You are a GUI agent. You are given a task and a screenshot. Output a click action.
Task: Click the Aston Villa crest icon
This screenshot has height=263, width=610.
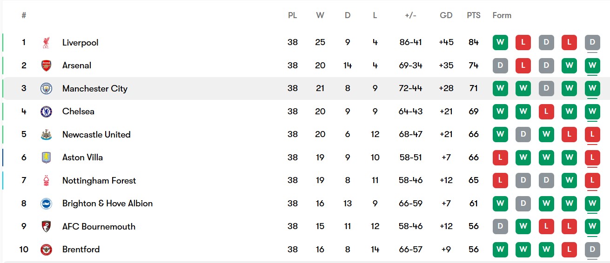[x=46, y=158]
